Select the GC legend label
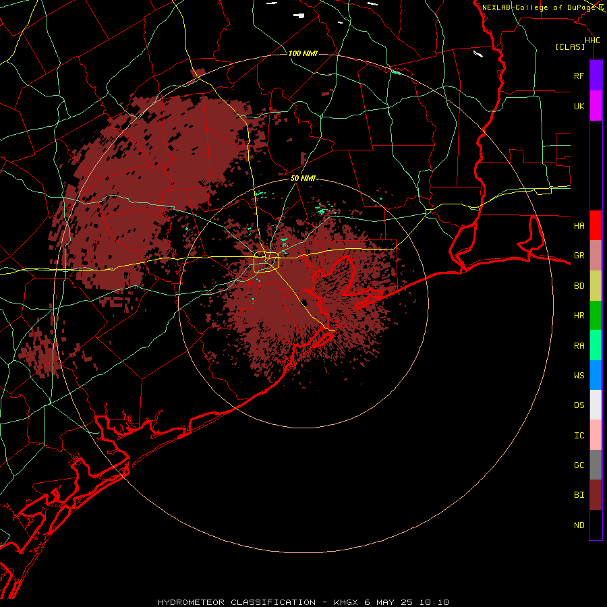Viewport: 607px width, 607px height. click(579, 465)
